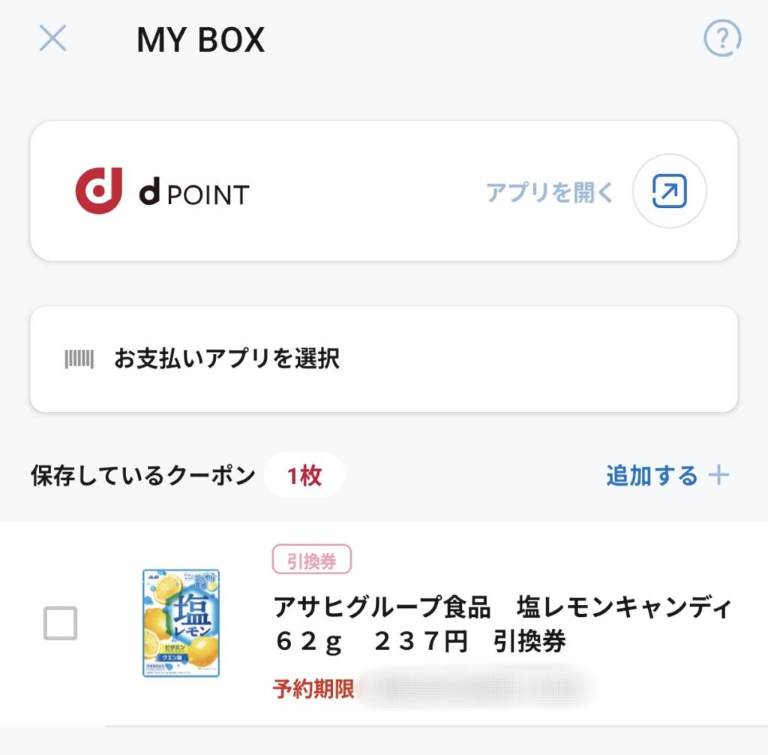
Task: Open the help question mark icon
Action: pyautogui.click(x=722, y=38)
